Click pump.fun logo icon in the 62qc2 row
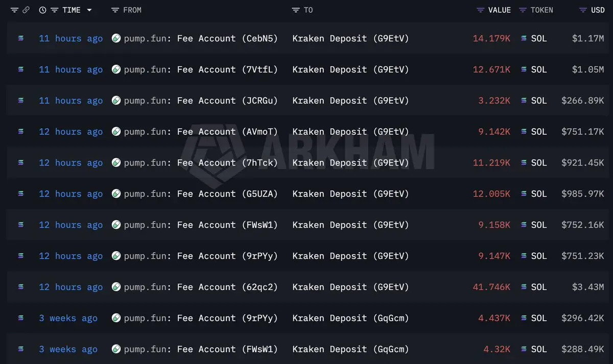This screenshot has width=613, height=364. point(116,287)
